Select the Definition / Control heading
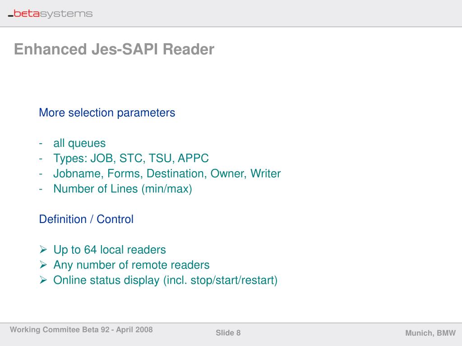 pyautogui.click(x=86, y=219)
